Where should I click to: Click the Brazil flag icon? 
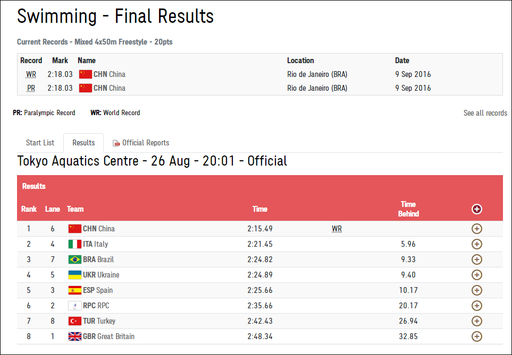[x=74, y=259]
